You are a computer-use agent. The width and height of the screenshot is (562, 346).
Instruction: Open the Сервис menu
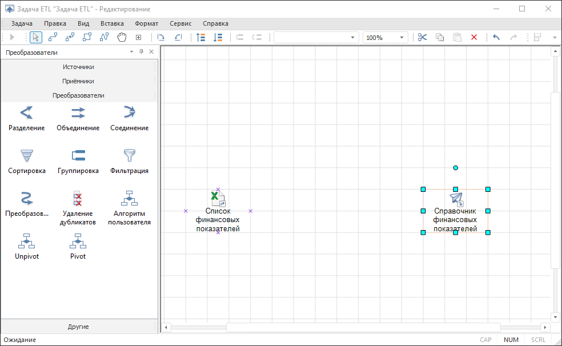point(180,23)
